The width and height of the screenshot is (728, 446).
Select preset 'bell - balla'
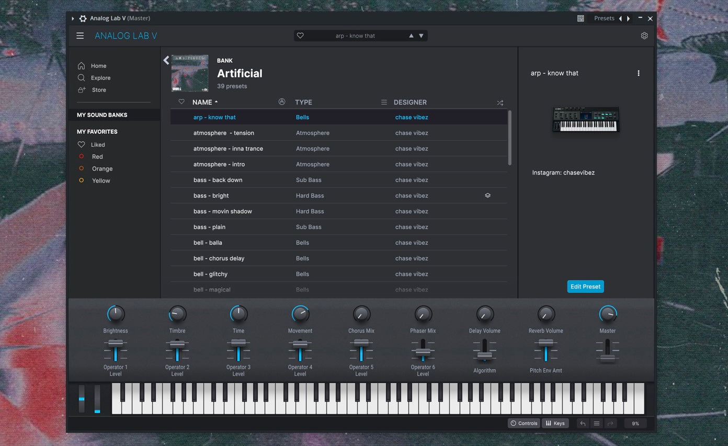coord(338,243)
